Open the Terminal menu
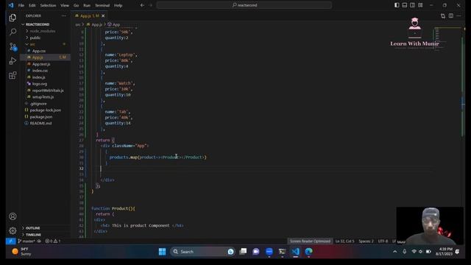 (x=102, y=5)
